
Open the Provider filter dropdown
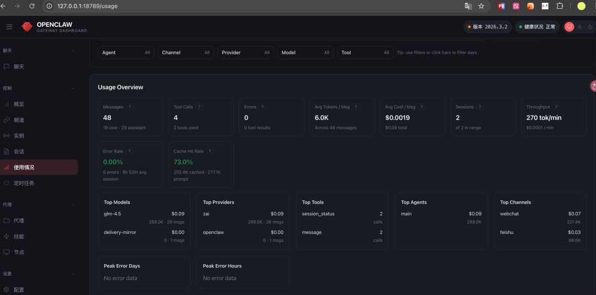point(246,52)
